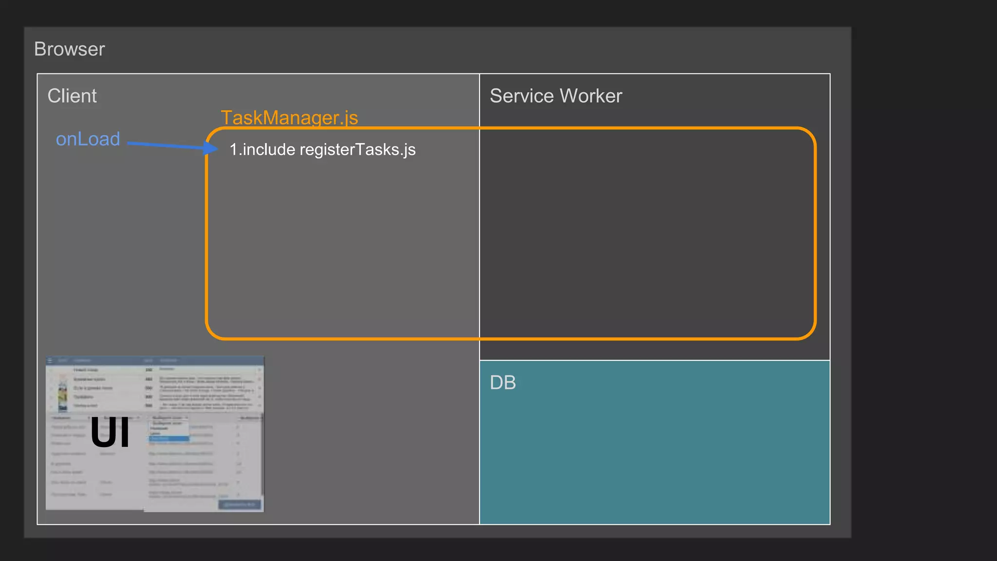Image resolution: width=997 pixels, height=561 pixels.
Task: Click the 'Service Worker' label
Action: (556, 96)
